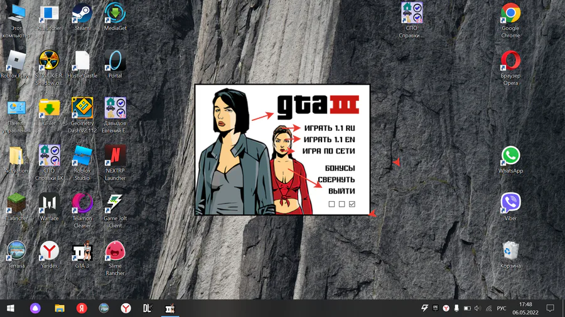Viewport: 565px width, 317px height.
Task: Open the Activation folder icon
Action: point(16,160)
